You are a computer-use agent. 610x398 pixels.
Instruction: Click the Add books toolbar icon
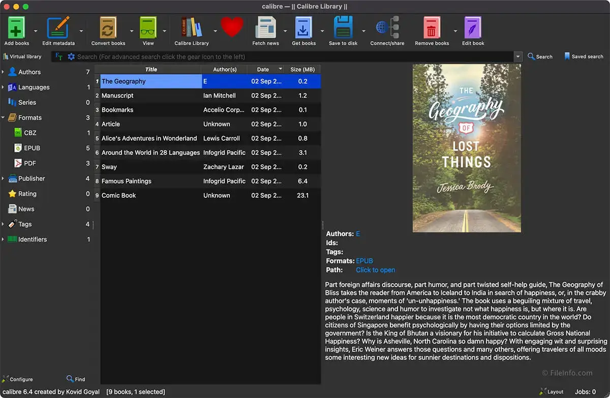click(x=16, y=28)
